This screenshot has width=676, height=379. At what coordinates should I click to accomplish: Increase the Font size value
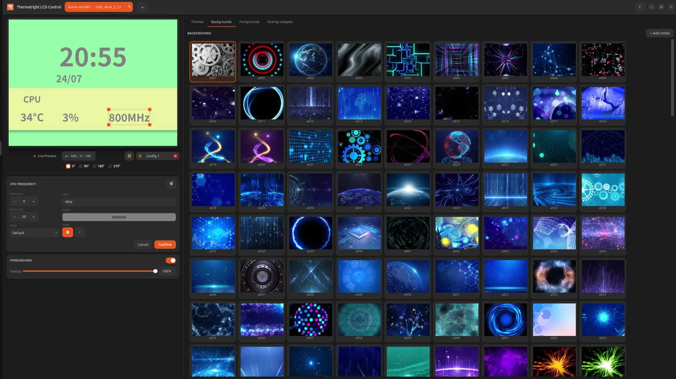(x=34, y=217)
